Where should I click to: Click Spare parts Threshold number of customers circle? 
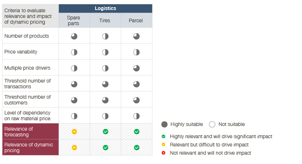pos(74,100)
